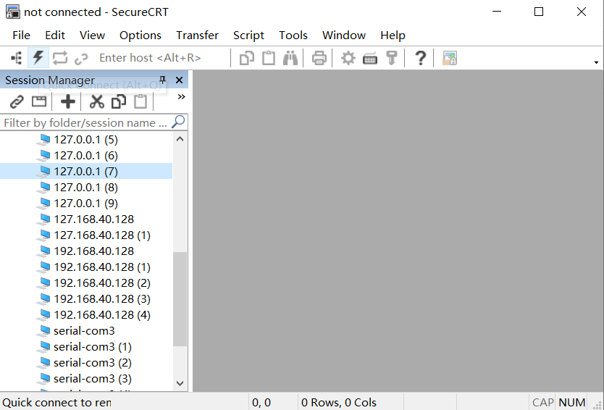Click the Filter by folder/session name field

[x=85, y=122]
